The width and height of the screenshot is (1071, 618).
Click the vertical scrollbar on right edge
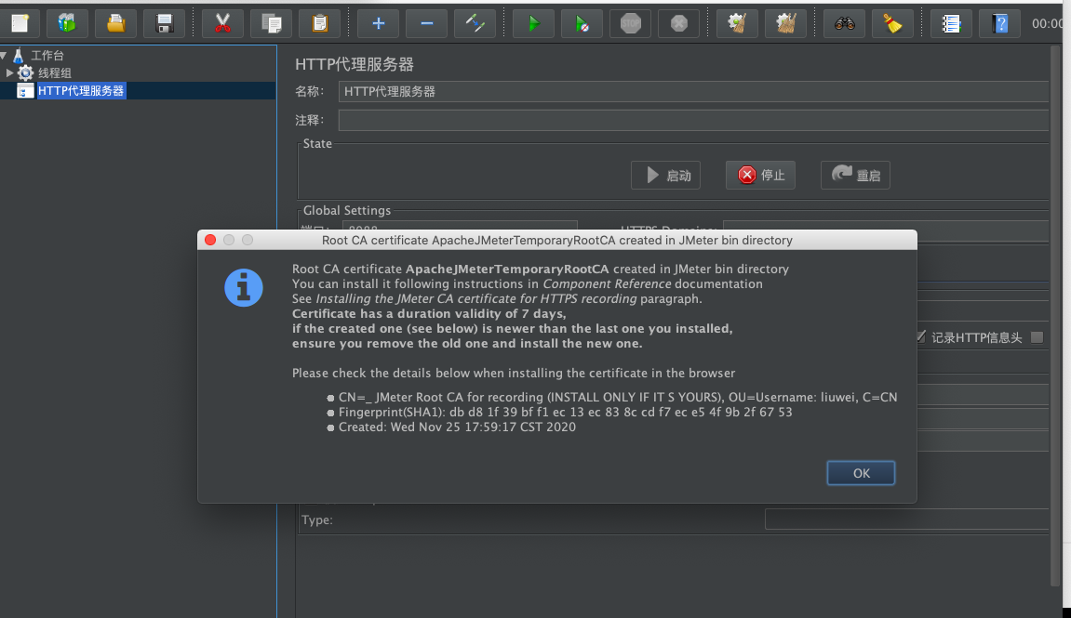pos(1057,314)
